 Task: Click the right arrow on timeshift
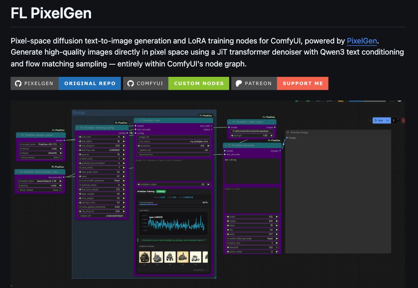click(277, 247)
